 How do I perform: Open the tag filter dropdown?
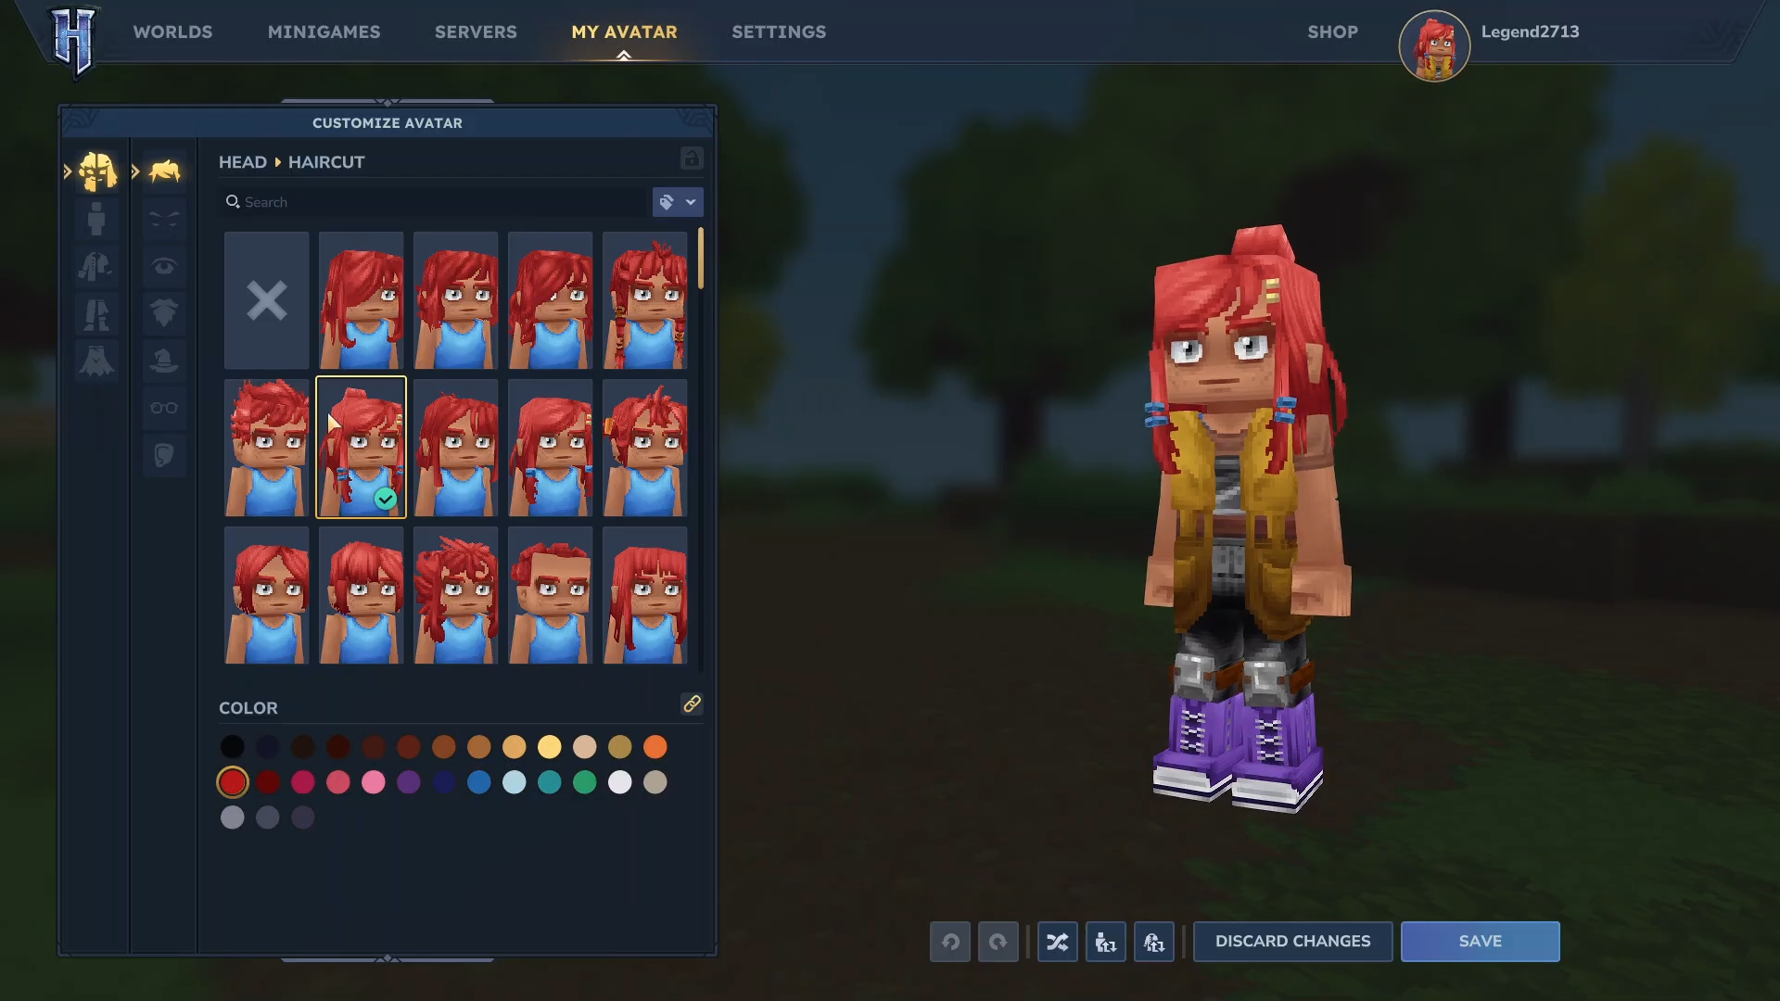(x=678, y=202)
